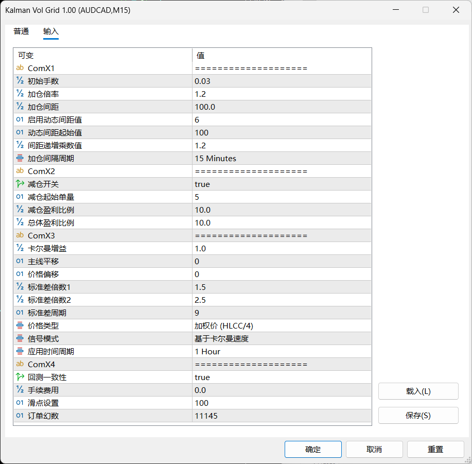The image size is (472, 464).
Task: Click the fraction icon next to 卡尔曼增益
Action: 20,248
